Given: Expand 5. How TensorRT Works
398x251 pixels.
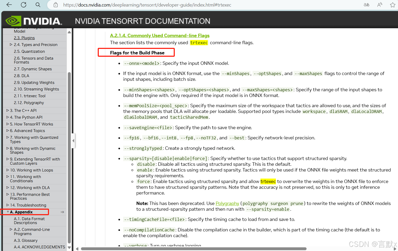Looking at the screenshot, I should tap(8, 124).
